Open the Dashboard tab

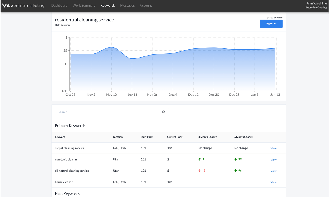pyautogui.click(x=59, y=6)
